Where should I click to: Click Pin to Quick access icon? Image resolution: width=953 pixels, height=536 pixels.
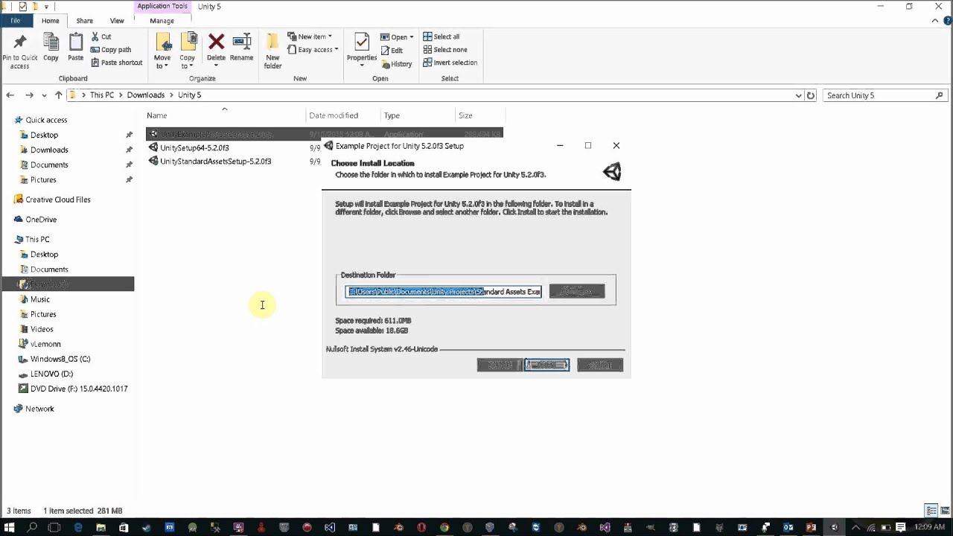coord(19,43)
